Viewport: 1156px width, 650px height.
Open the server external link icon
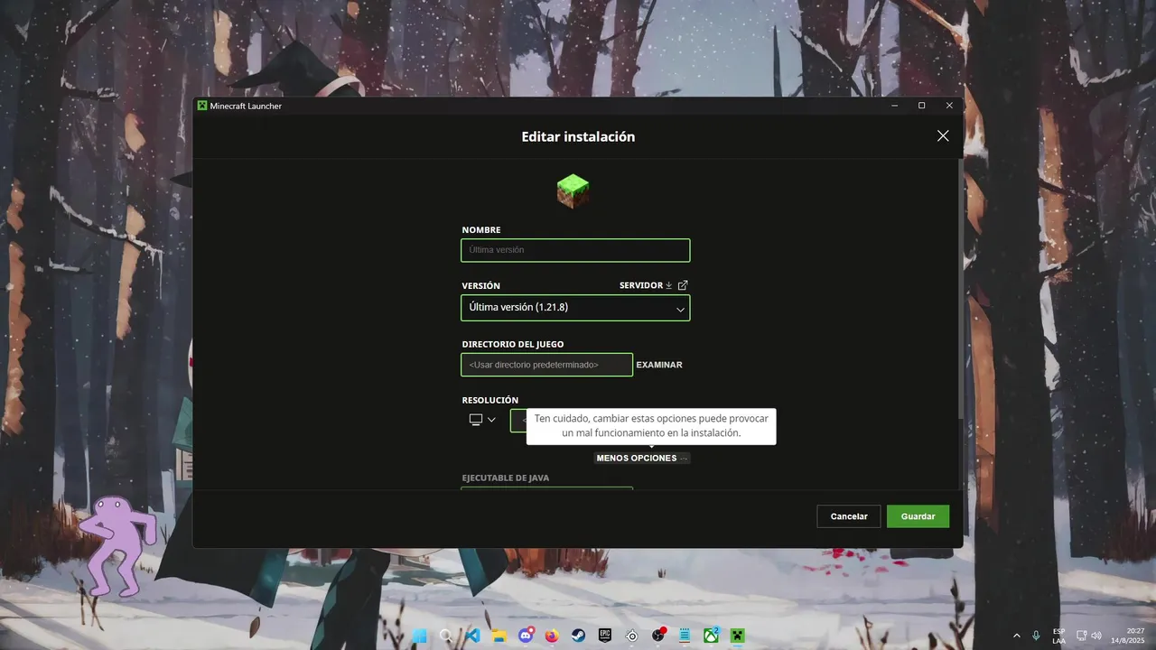683,285
